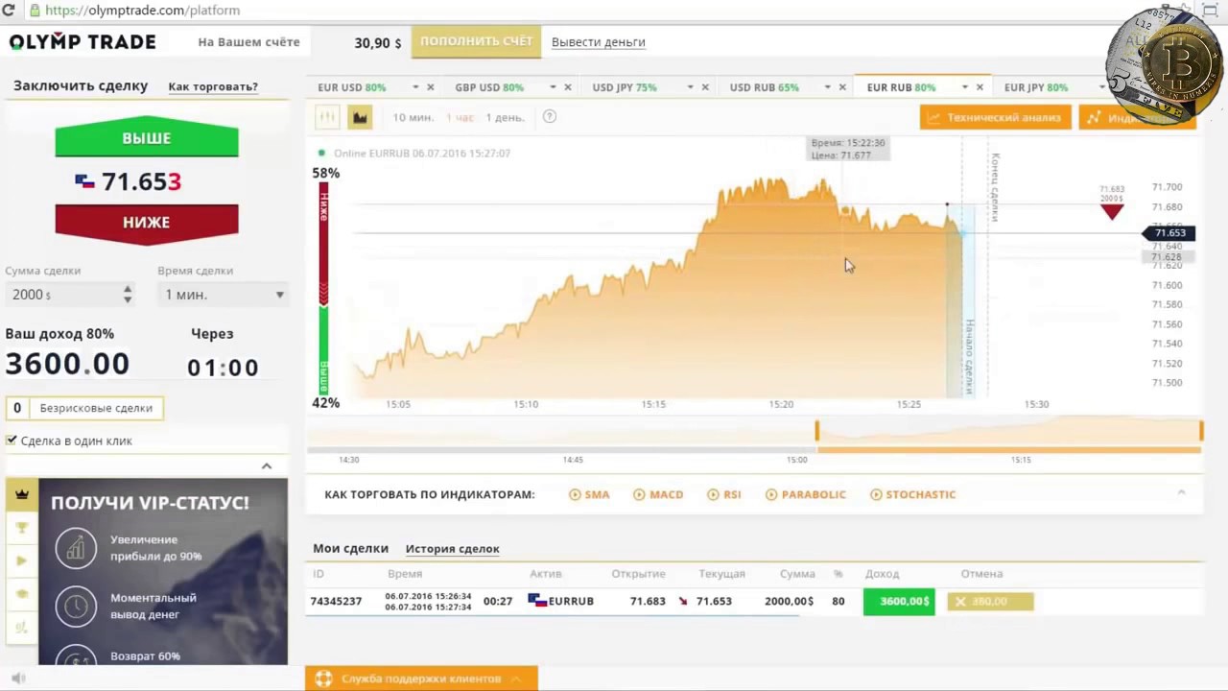
Task: Toggle one-click trade checkbox
Action: coord(12,441)
